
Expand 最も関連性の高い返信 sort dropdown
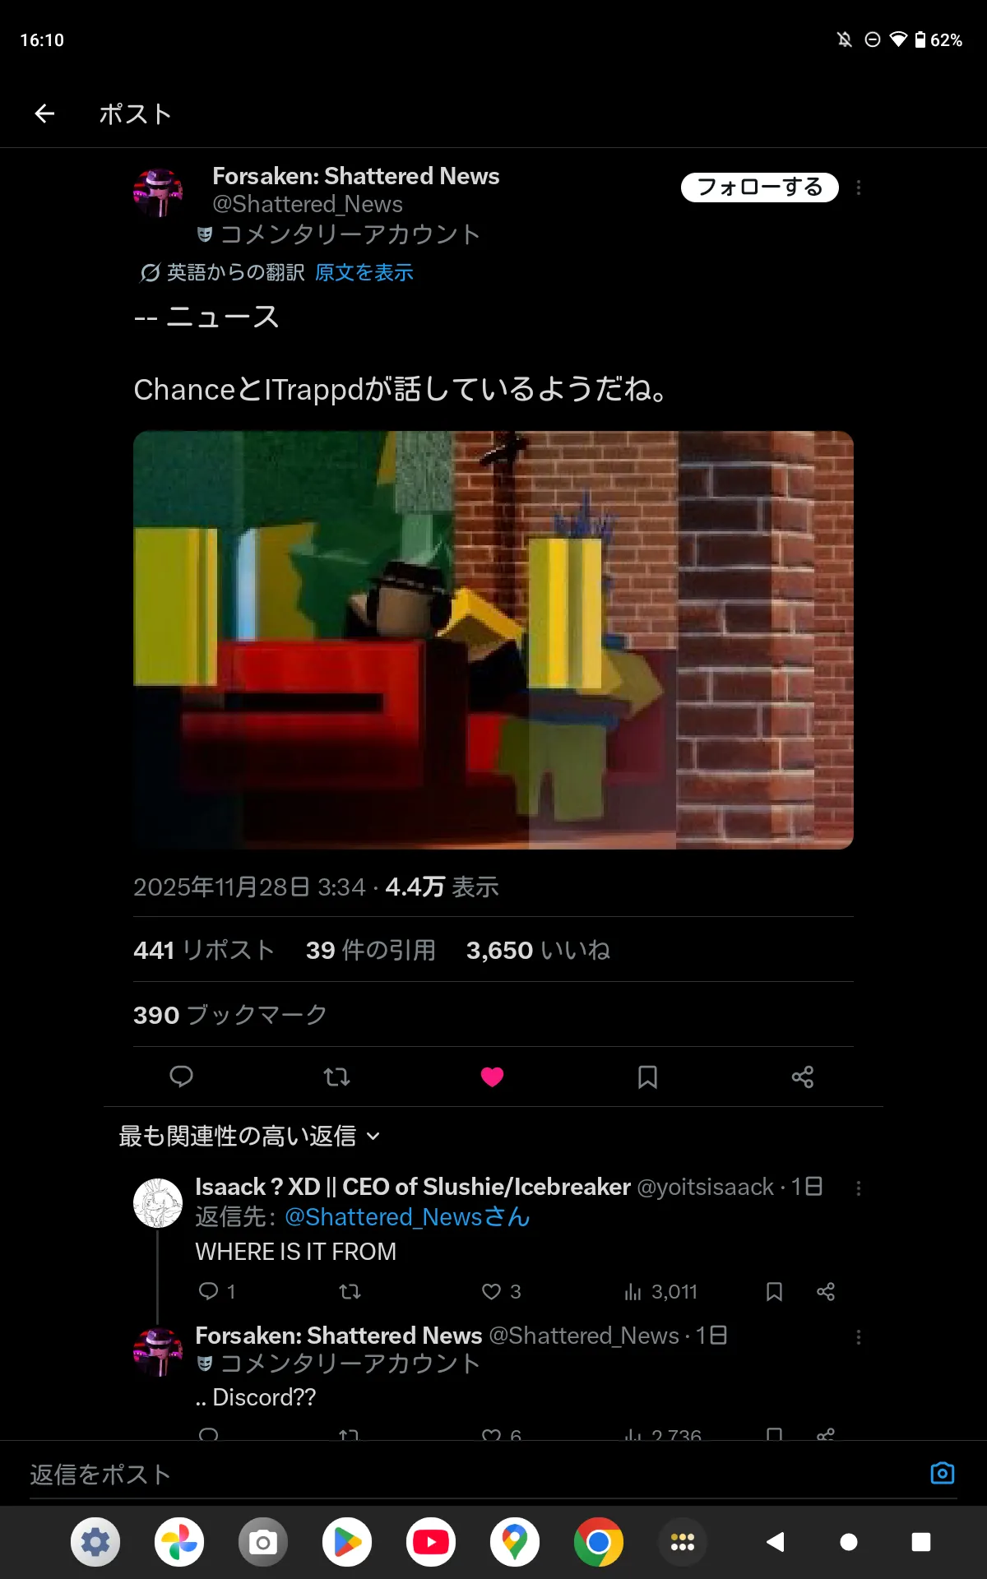pyautogui.click(x=249, y=1136)
